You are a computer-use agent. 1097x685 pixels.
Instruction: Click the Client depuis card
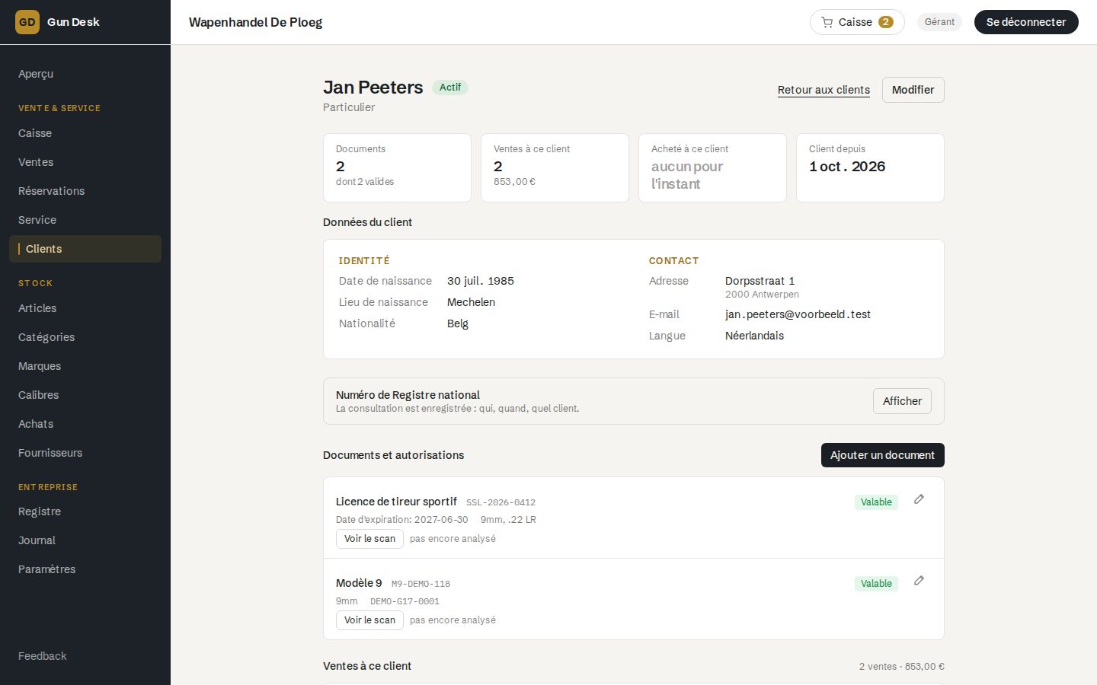pyautogui.click(x=870, y=167)
